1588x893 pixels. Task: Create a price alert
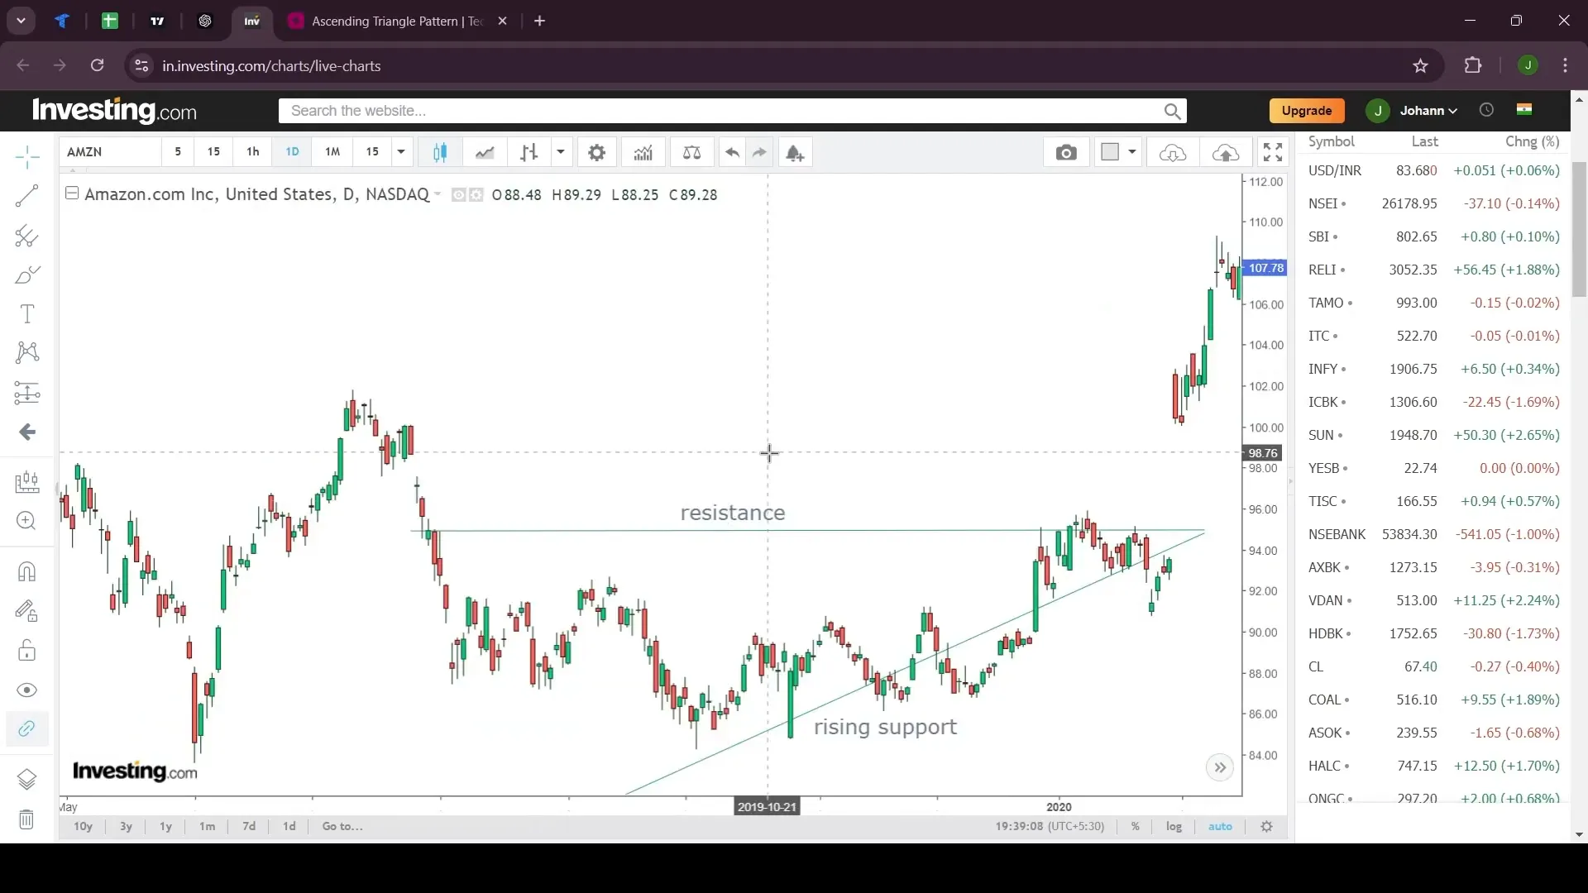(795, 152)
